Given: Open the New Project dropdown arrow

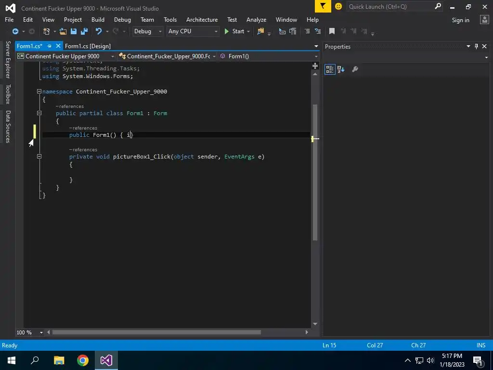Looking at the screenshot, I should coord(55,31).
